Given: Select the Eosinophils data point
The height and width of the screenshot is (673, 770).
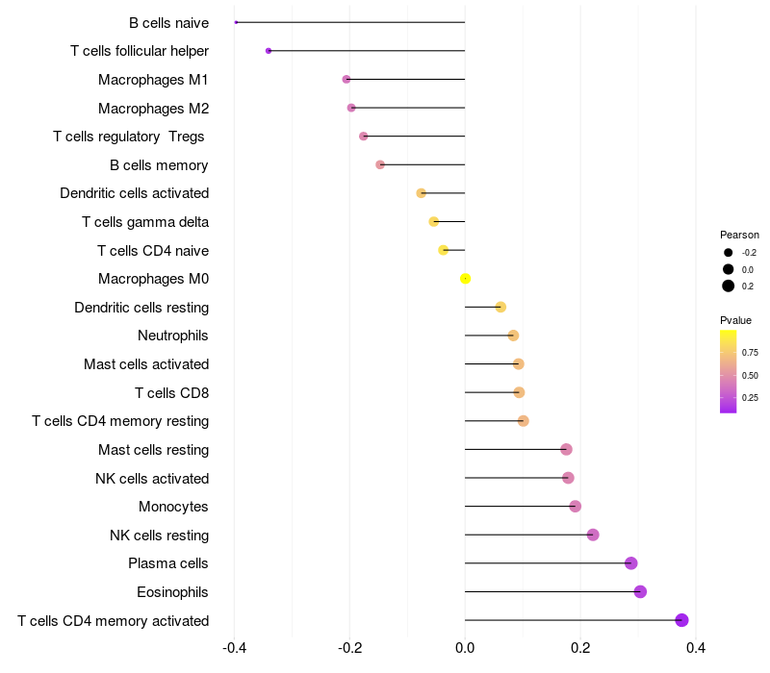Looking at the screenshot, I should 640,591.
